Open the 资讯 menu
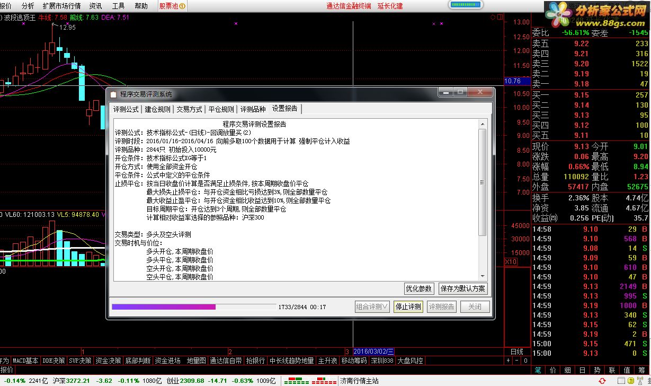 [95, 6]
